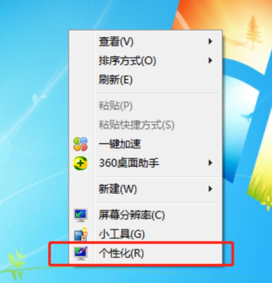Choose 刷新(E) to refresh desktop
272x283 pixels.
click(x=146, y=80)
